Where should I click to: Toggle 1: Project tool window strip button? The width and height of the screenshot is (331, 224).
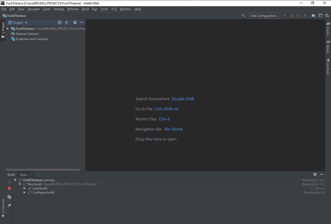3,30
